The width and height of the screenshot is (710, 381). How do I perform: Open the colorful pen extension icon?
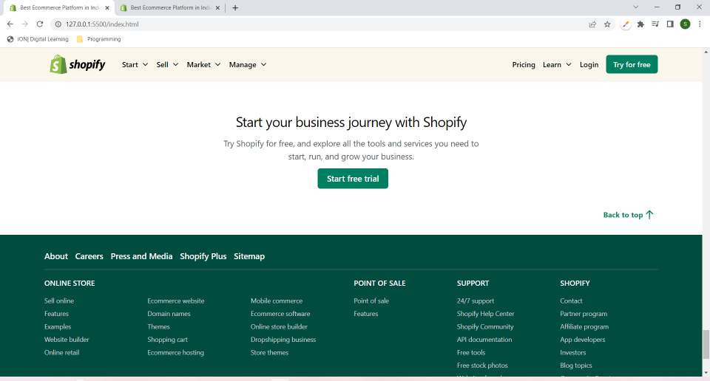(x=626, y=24)
